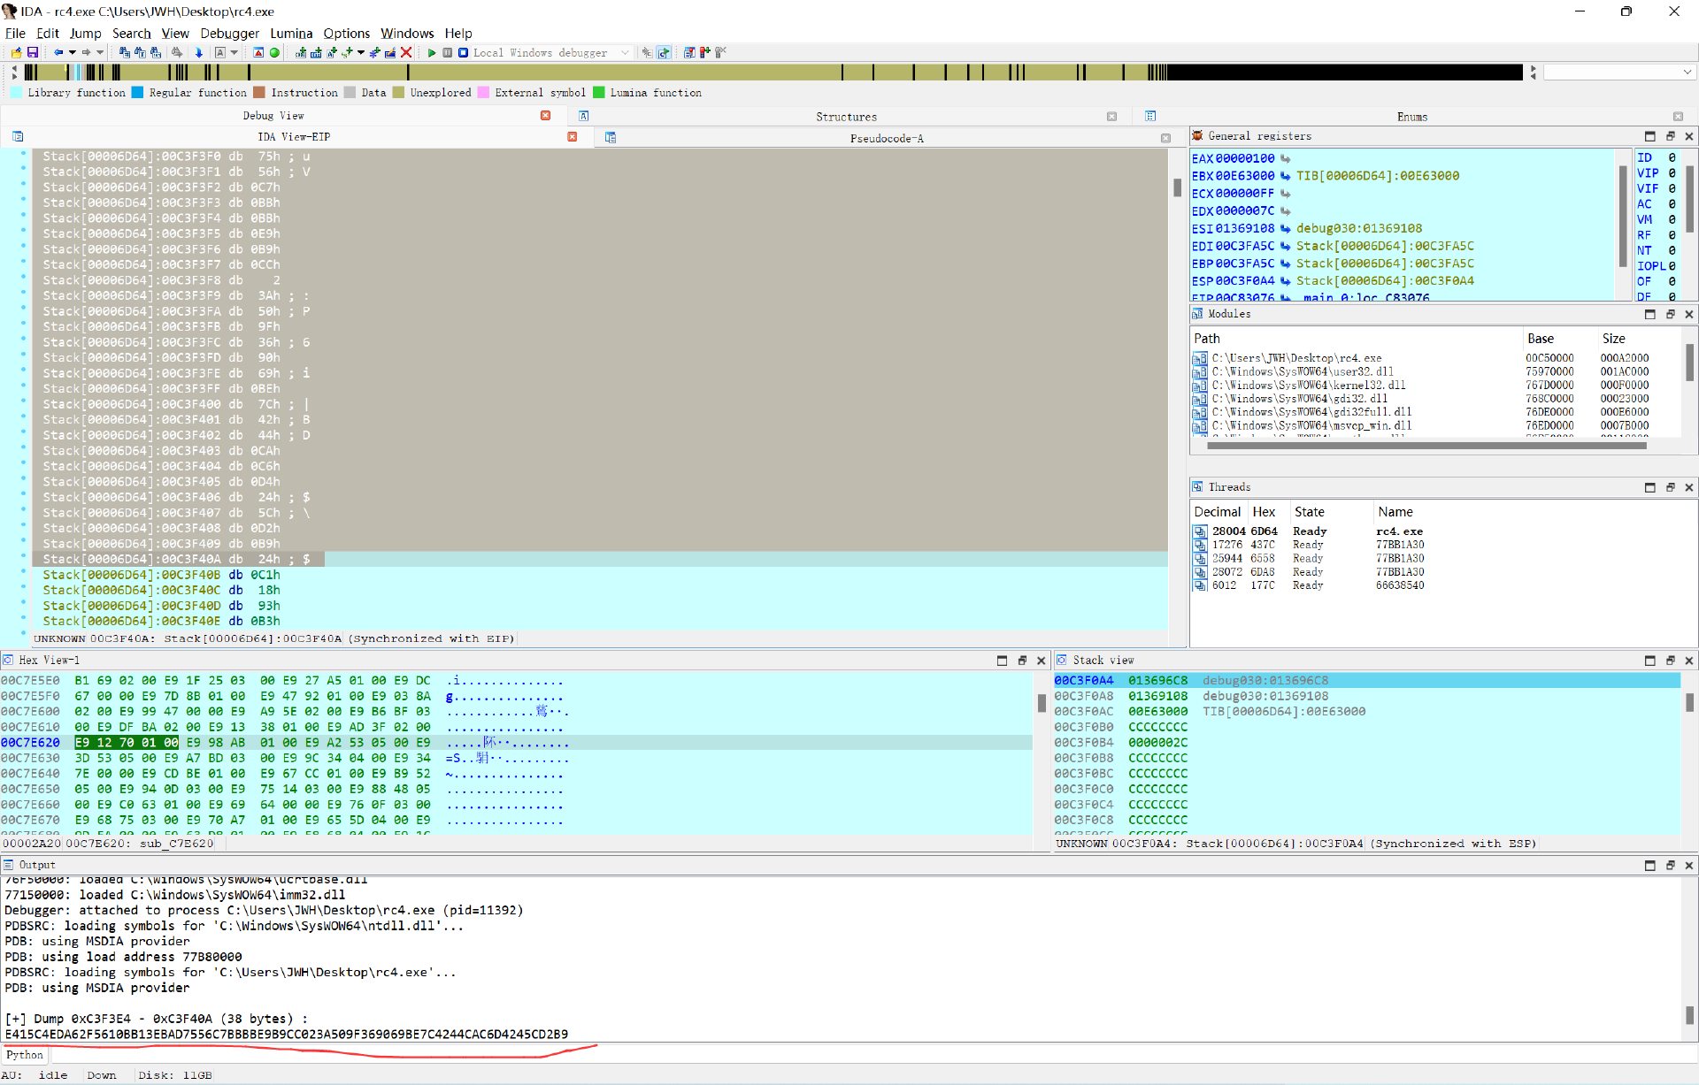This screenshot has height=1085, width=1699.
Task: Click the IDA View vertical scrollbar thumb
Action: [x=1177, y=187]
